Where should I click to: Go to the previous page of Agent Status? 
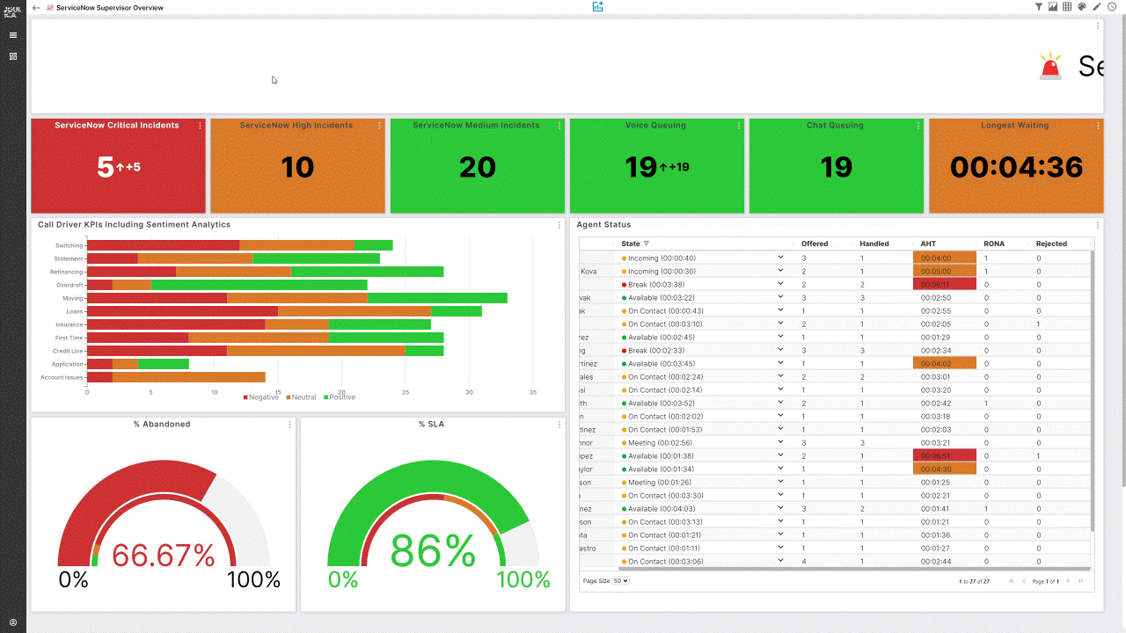1024,581
